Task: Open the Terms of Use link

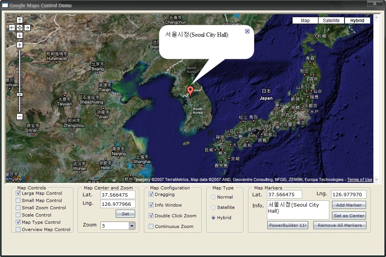Action: click(x=360, y=180)
